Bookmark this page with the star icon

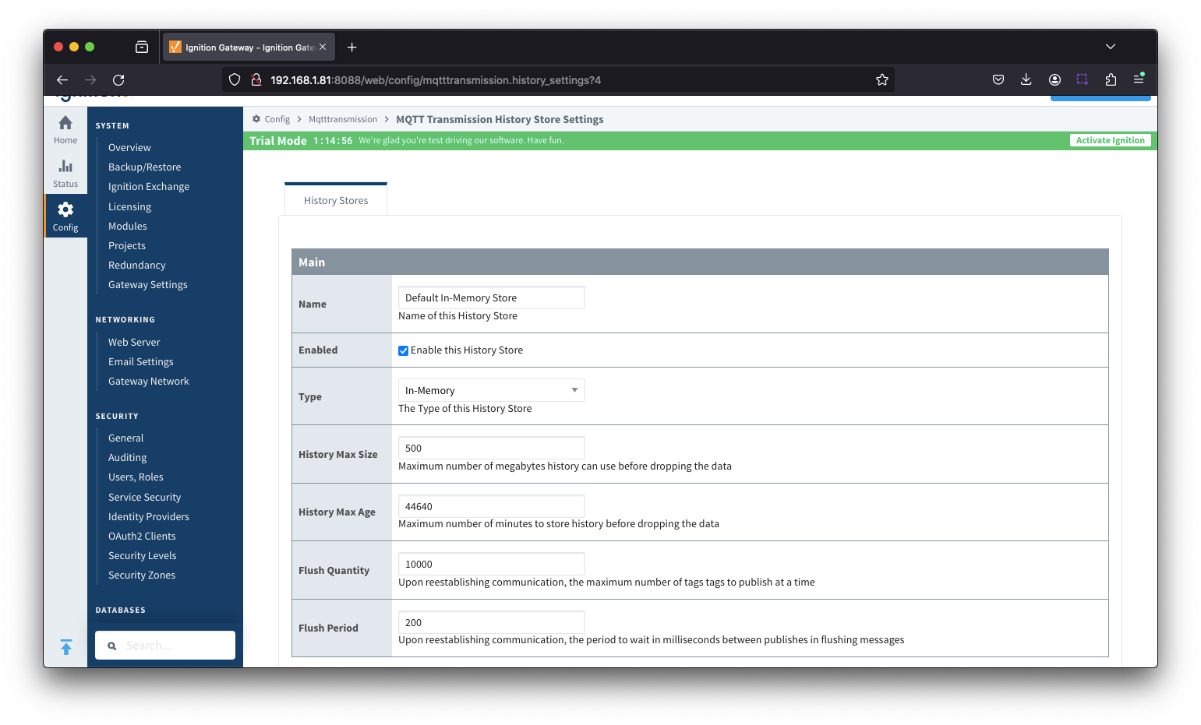click(881, 79)
